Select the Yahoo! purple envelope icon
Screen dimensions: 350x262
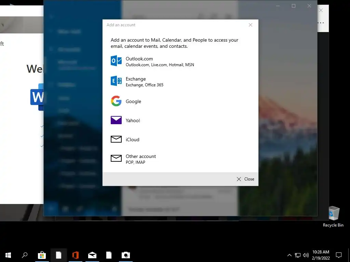(116, 120)
